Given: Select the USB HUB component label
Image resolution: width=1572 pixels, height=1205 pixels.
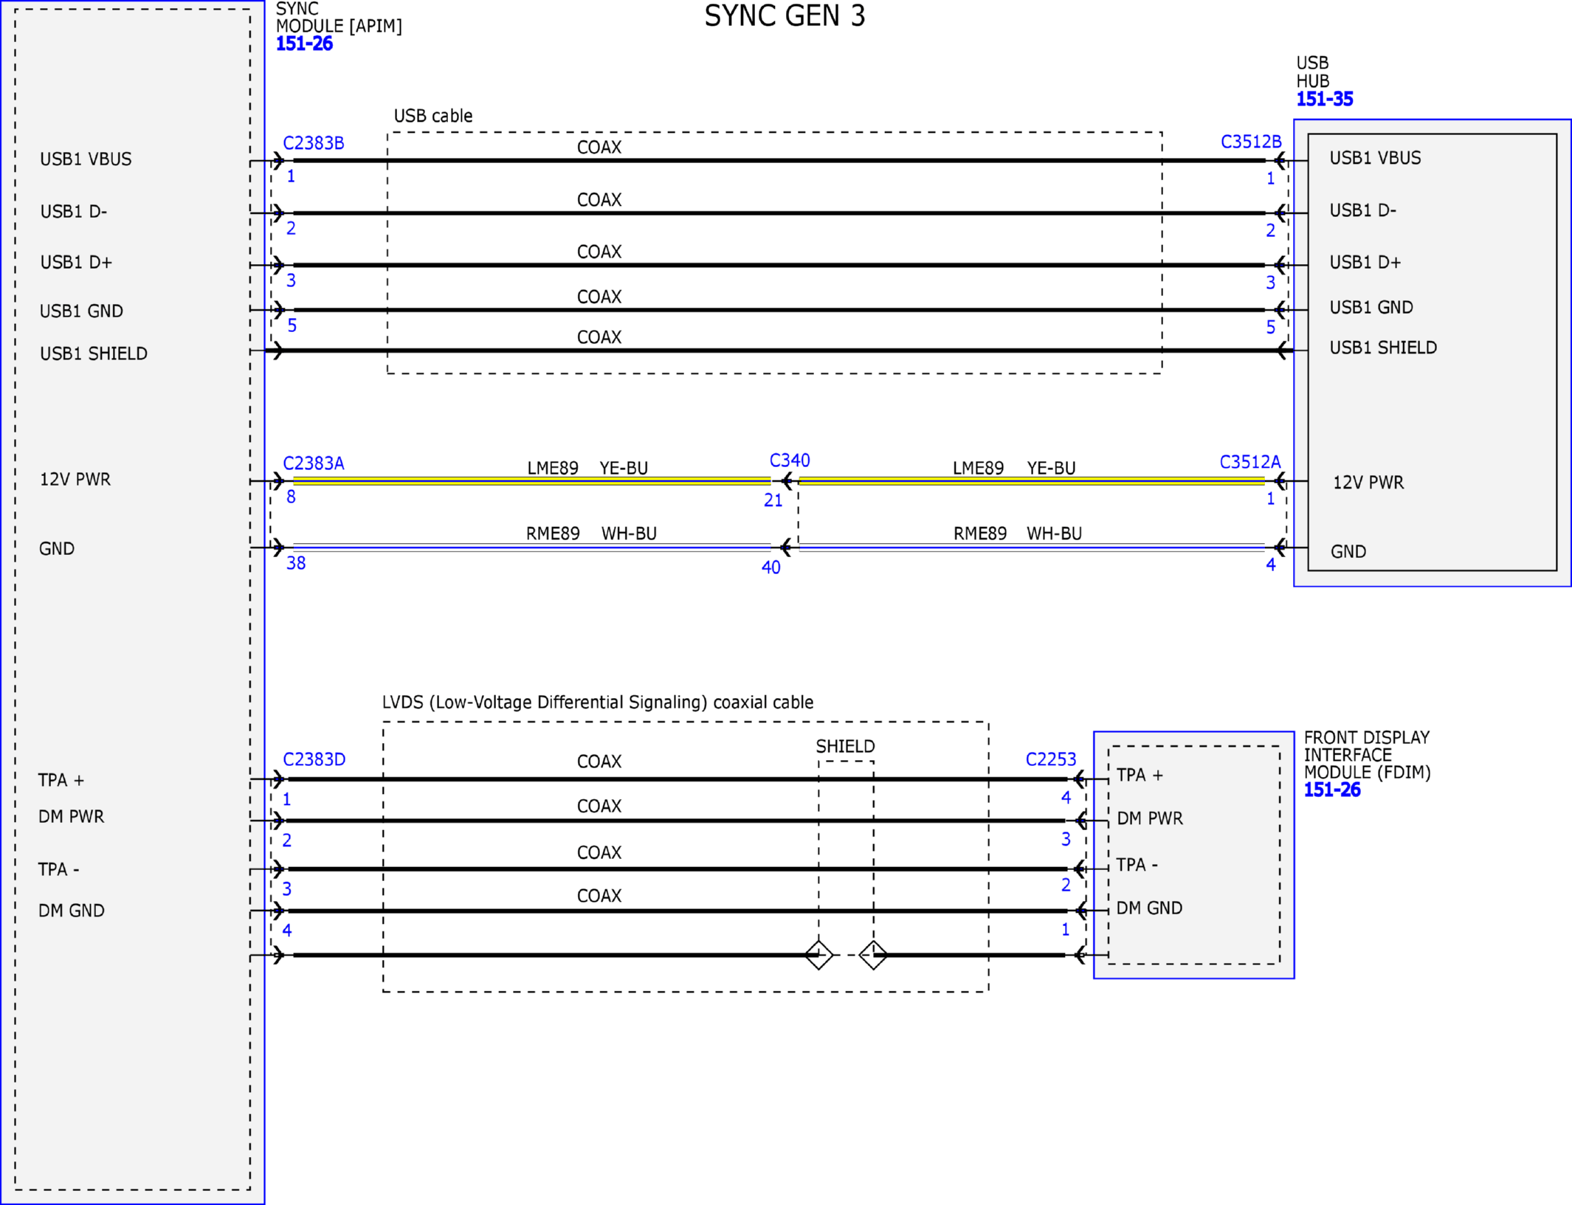Looking at the screenshot, I should tap(1313, 72).
